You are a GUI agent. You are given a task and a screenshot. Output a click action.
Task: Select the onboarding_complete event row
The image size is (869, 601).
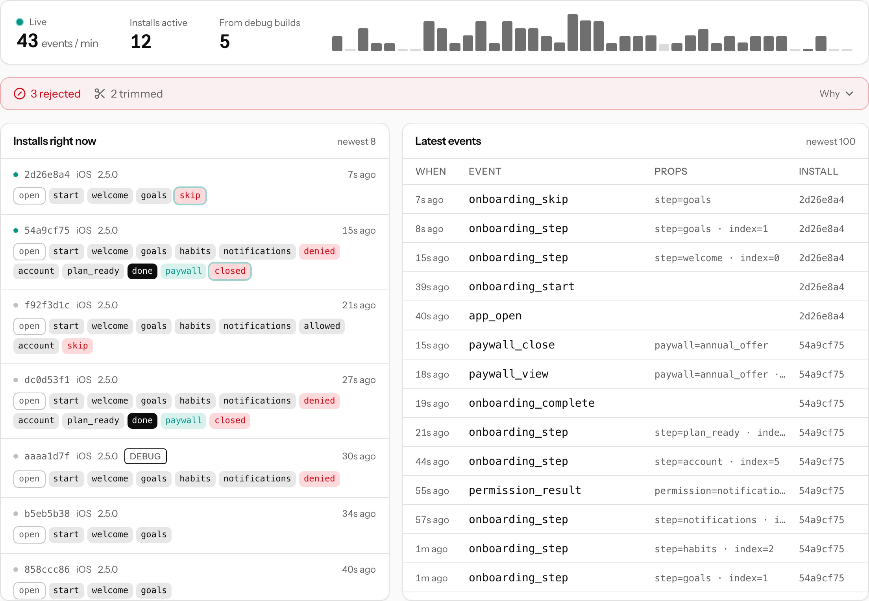point(635,403)
